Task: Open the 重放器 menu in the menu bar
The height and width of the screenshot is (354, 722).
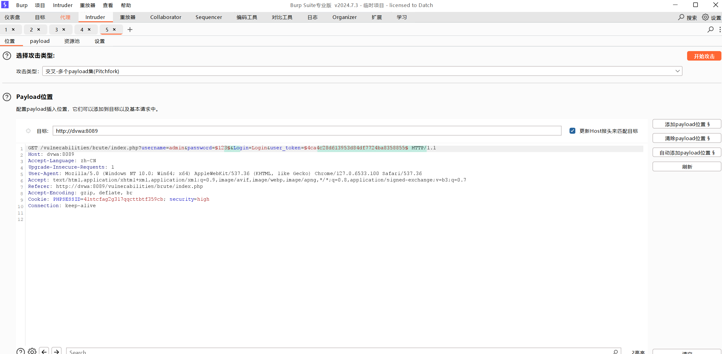Action: [x=88, y=5]
